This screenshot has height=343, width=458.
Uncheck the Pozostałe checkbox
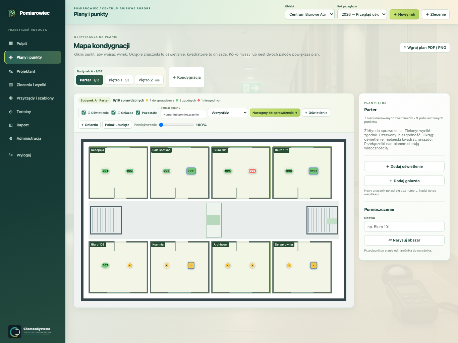tap(138, 113)
